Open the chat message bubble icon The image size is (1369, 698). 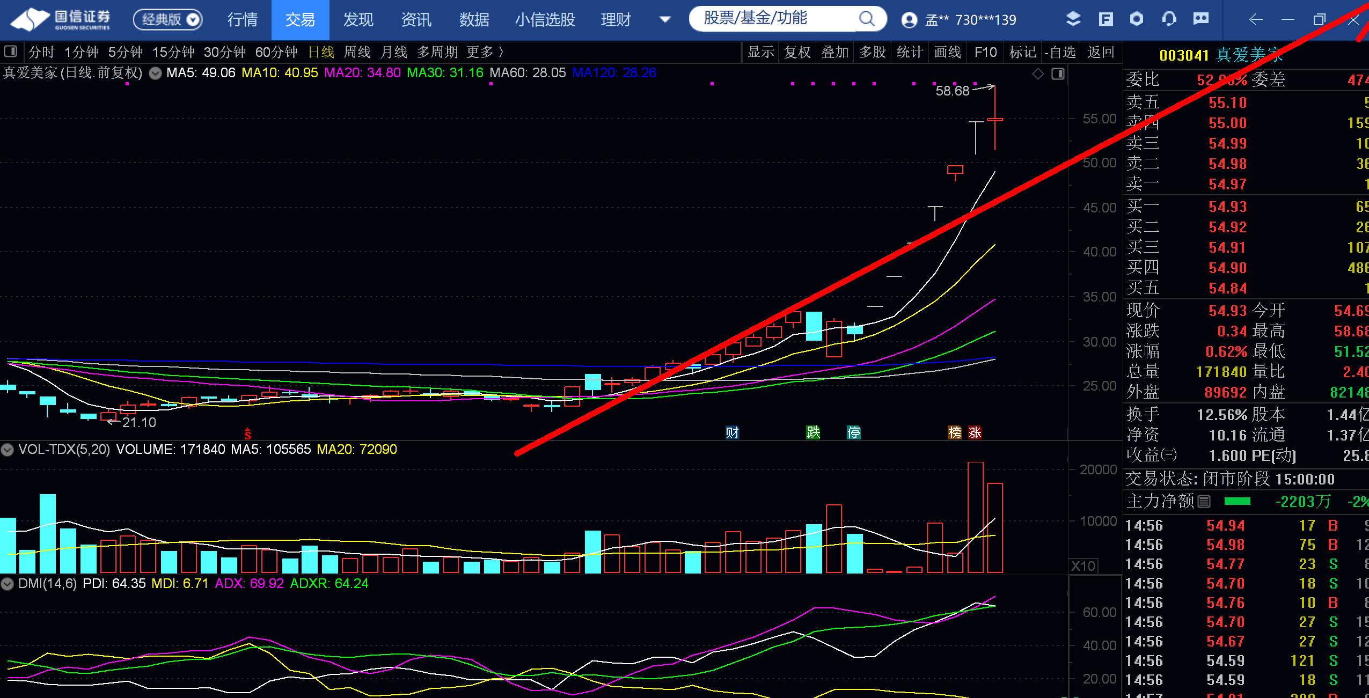pos(1201,20)
